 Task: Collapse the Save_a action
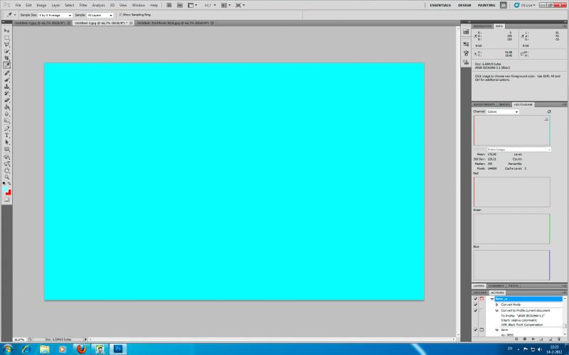pos(492,299)
